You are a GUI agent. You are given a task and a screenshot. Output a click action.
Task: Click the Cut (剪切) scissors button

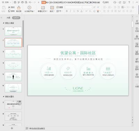11,7
